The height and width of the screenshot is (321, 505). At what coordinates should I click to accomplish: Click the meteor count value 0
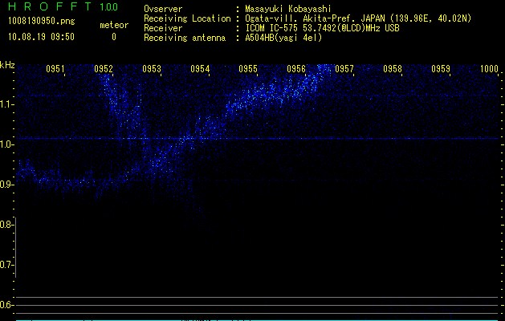tap(114, 37)
